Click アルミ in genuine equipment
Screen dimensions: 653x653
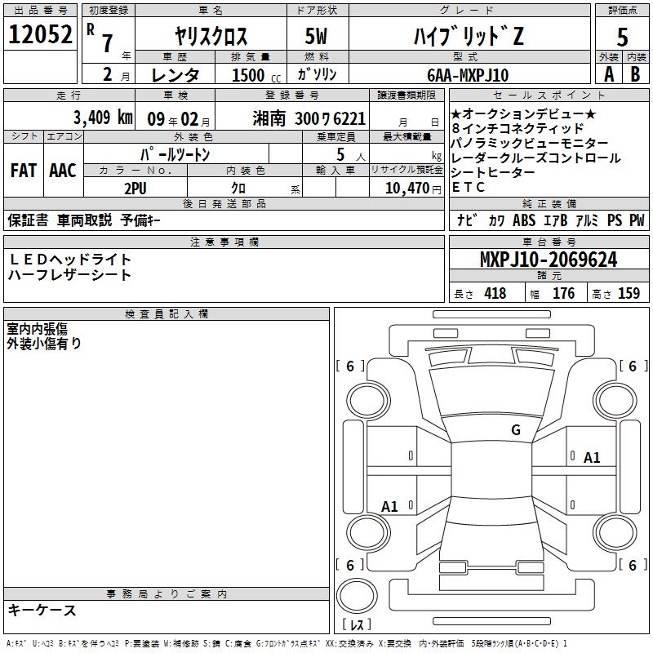click(x=587, y=220)
